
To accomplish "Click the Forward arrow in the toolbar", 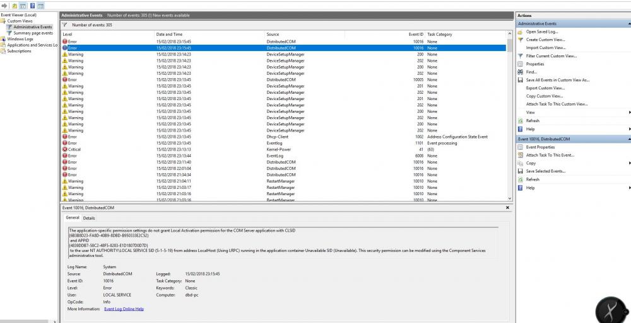I will click(x=4, y=6).
